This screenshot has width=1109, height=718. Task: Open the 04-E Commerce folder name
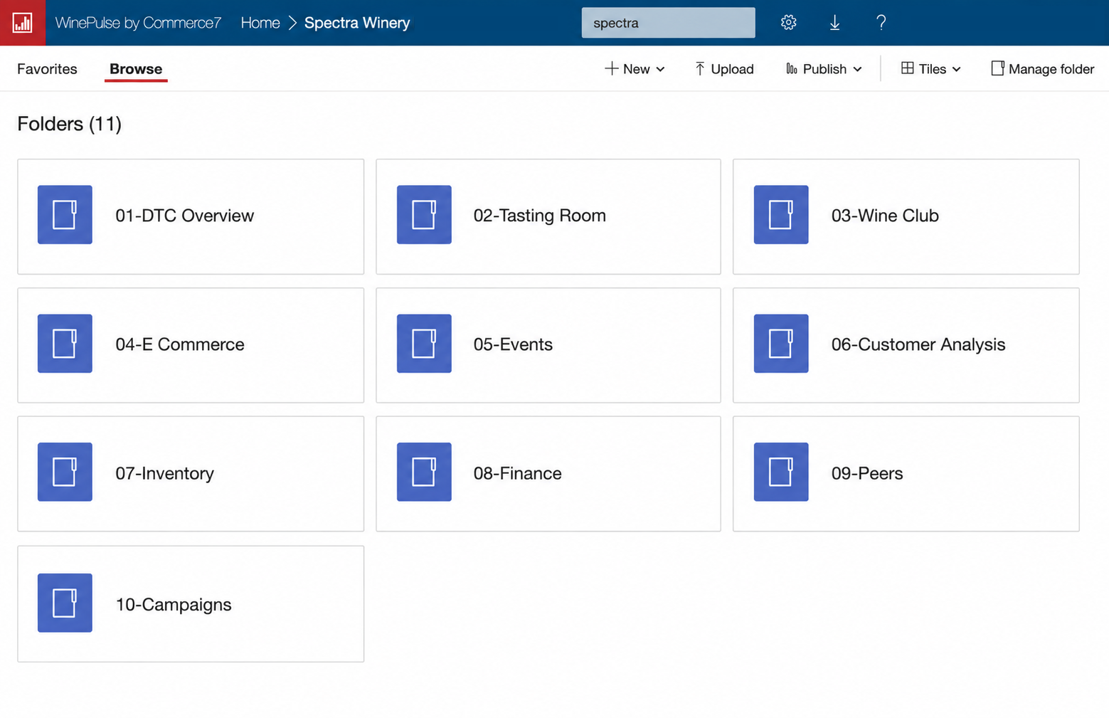pyautogui.click(x=179, y=344)
